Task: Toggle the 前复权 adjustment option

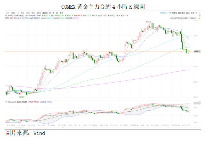Action: point(175,13)
